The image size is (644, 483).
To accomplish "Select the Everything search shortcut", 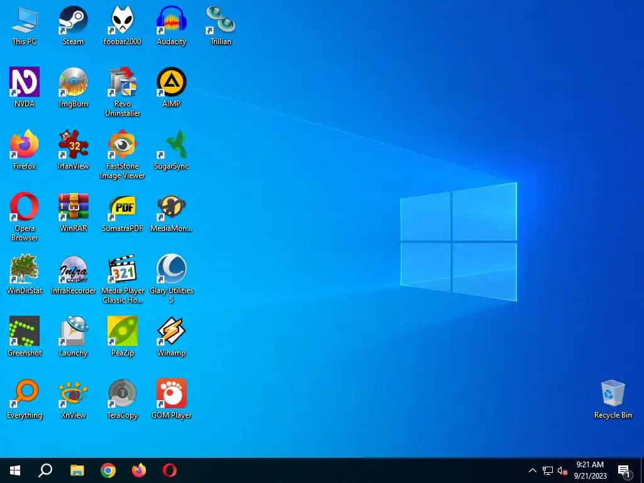I will click(25, 399).
